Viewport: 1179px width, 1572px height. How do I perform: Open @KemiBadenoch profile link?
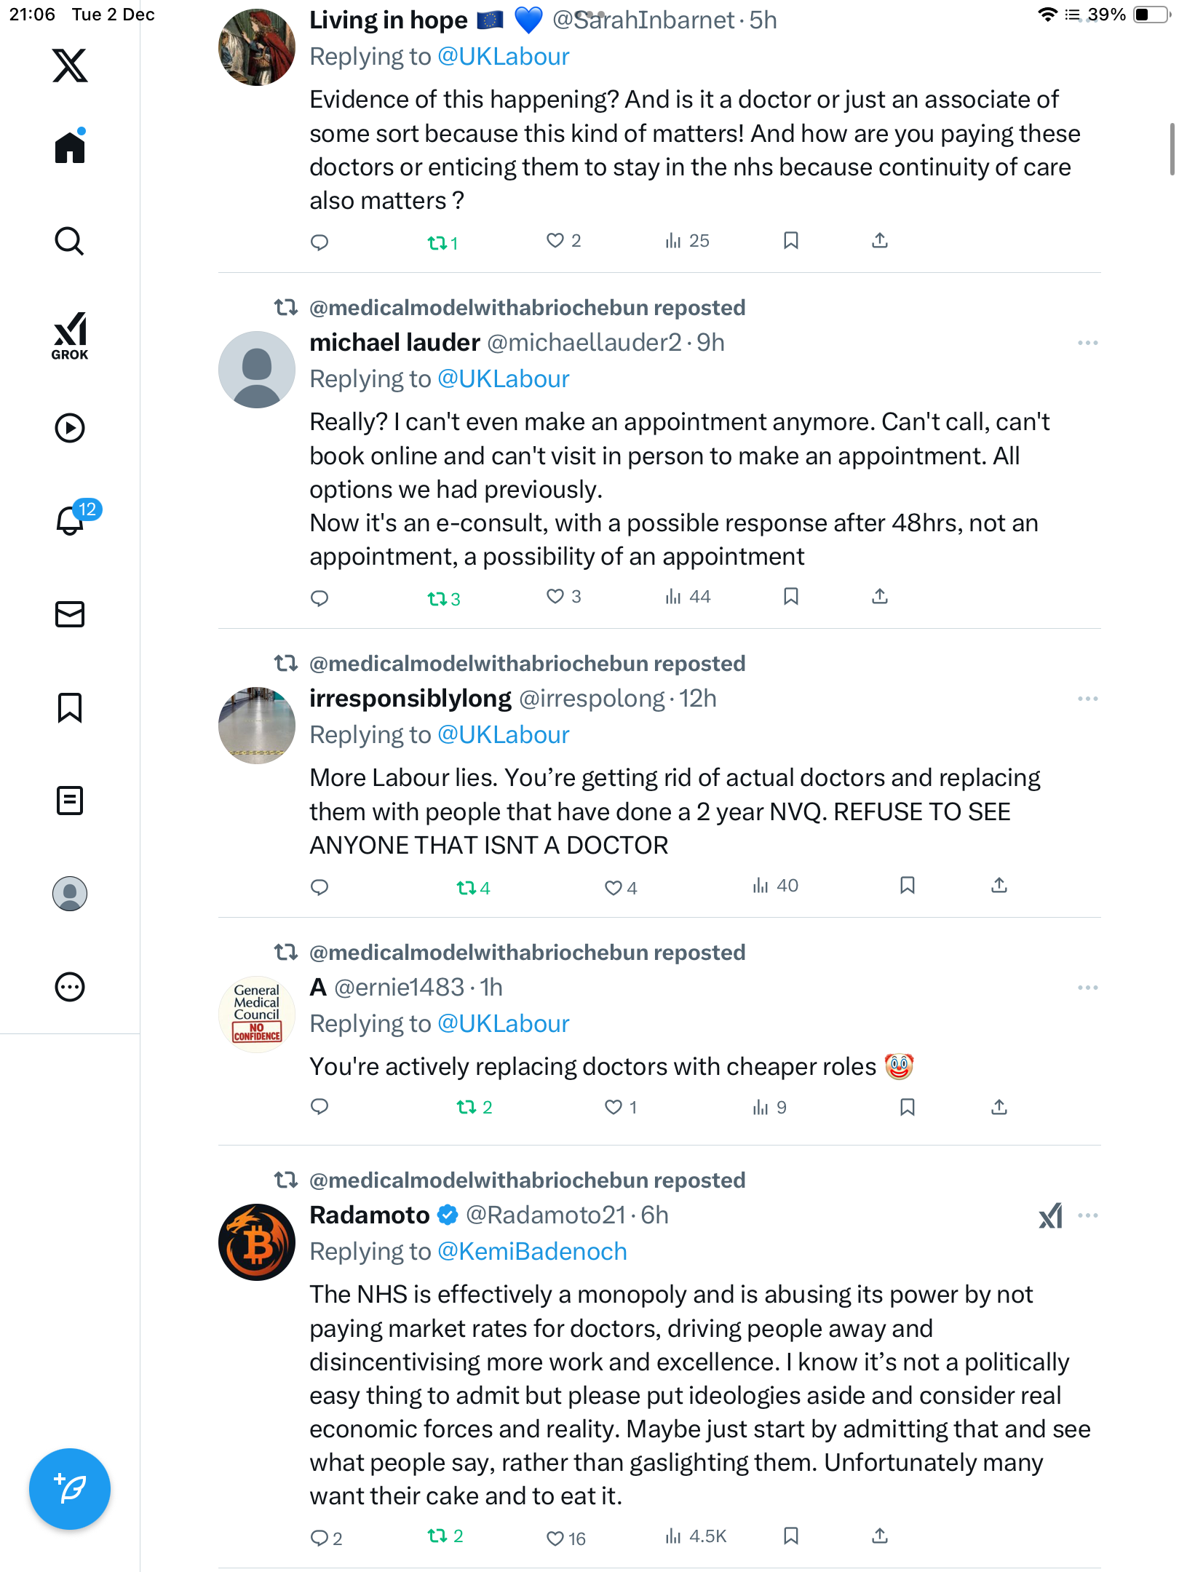coord(532,1251)
